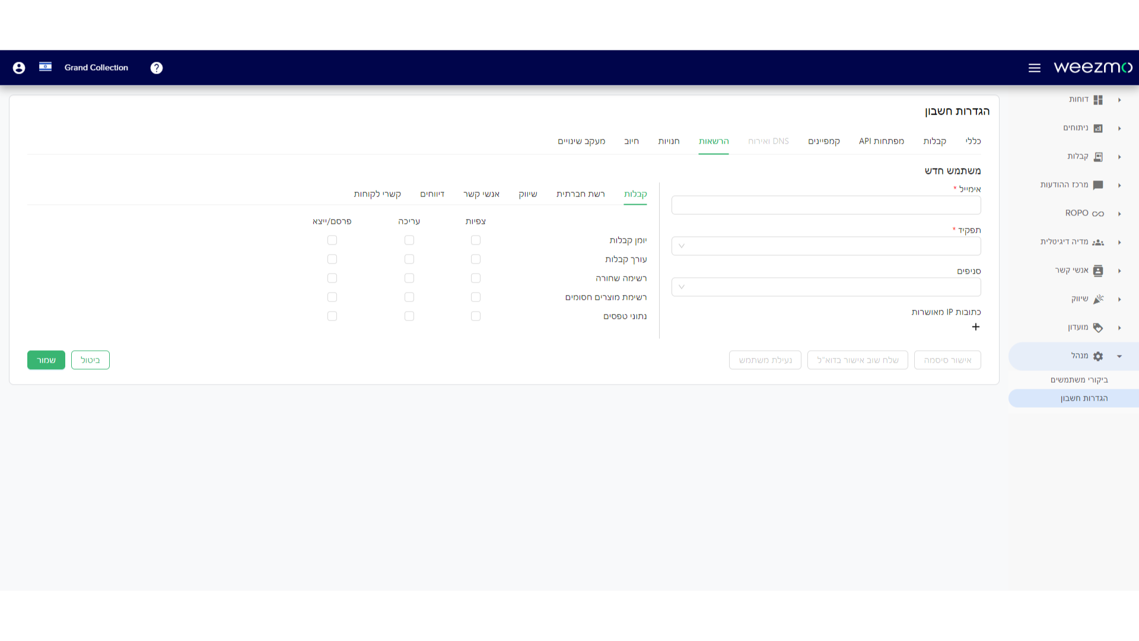Check עריכה for רשימה שחורה

pos(409,278)
